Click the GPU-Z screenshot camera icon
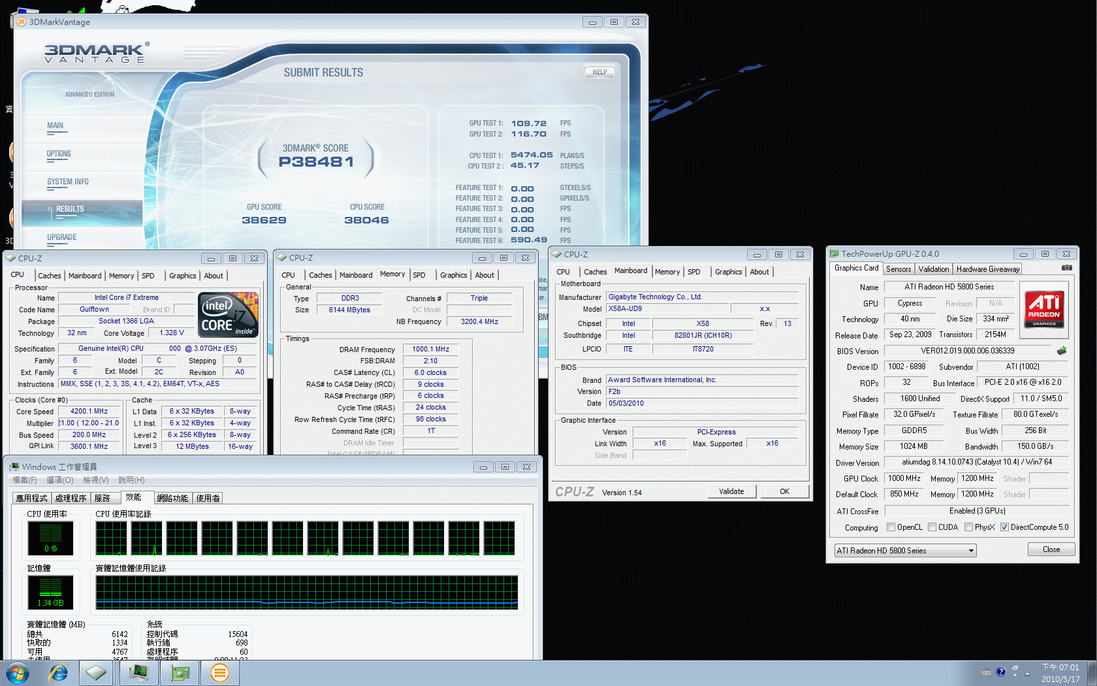1097x686 pixels. pyautogui.click(x=1066, y=268)
